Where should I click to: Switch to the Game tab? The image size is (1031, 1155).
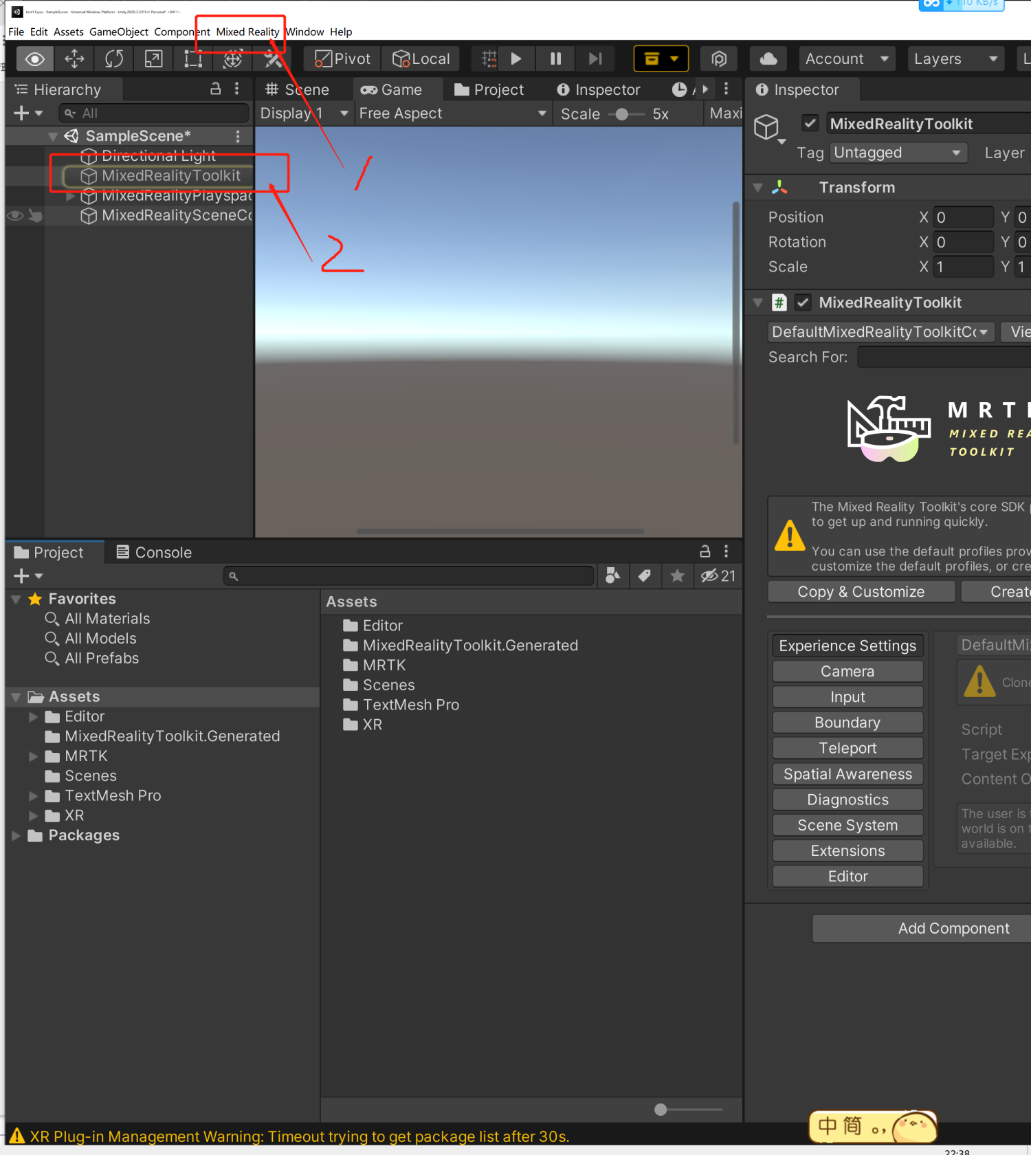[x=392, y=89]
